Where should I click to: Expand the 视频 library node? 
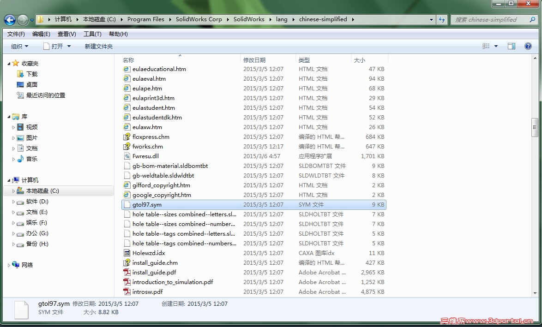coord(13,127)
